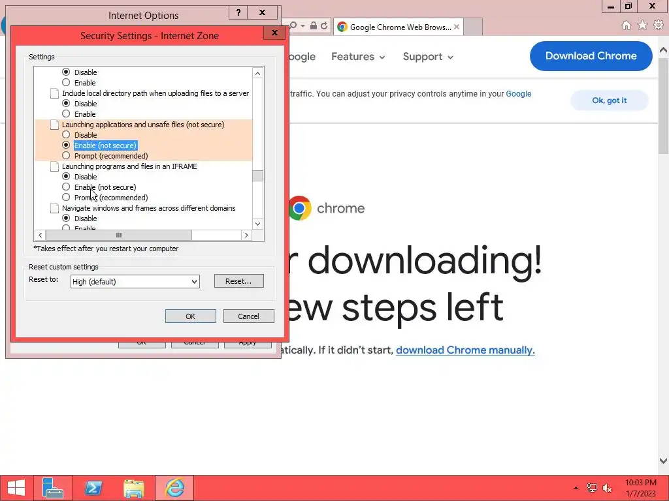The width and height of the screenshot is (669, 501).
Task: Select Disable for local directory path
Action: (x=66, y=104)
